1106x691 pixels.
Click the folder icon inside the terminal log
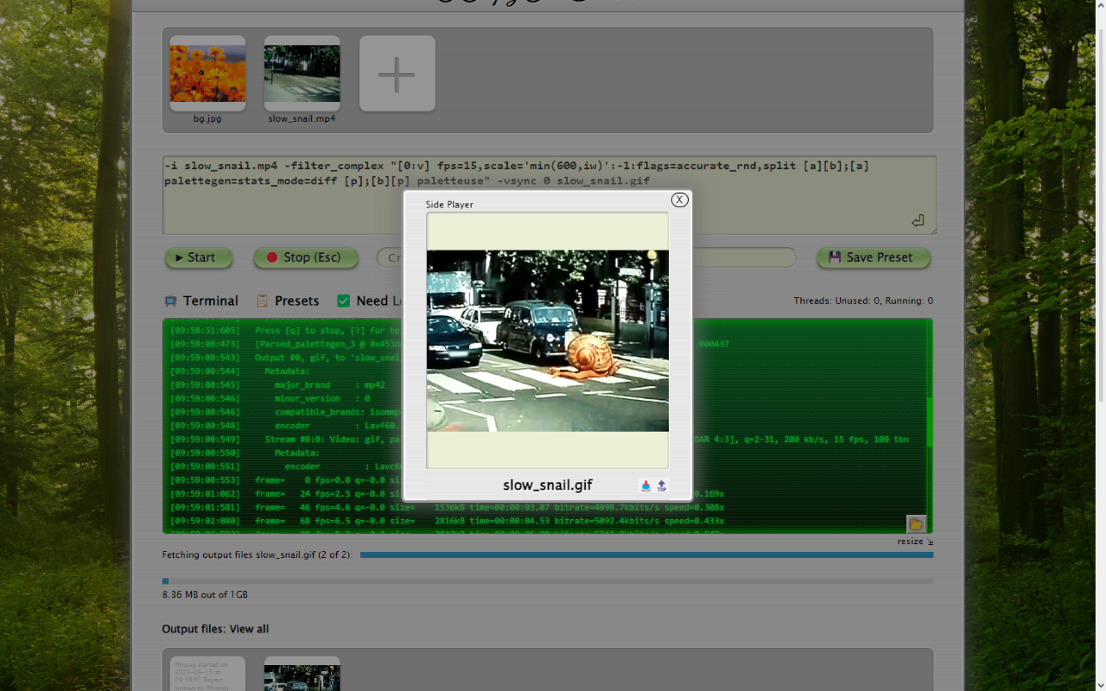(x=916, y=523)
